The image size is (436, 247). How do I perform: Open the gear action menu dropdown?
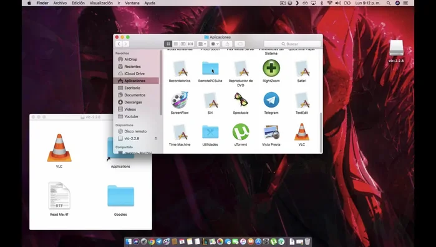[215, 44]
